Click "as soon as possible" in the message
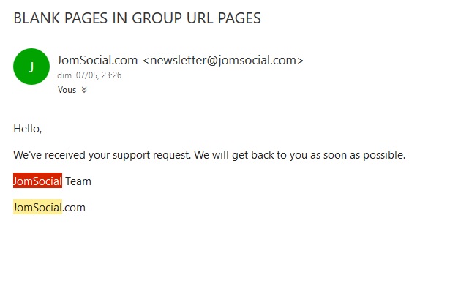Screen dimensions: 458x283 (358, 155)
